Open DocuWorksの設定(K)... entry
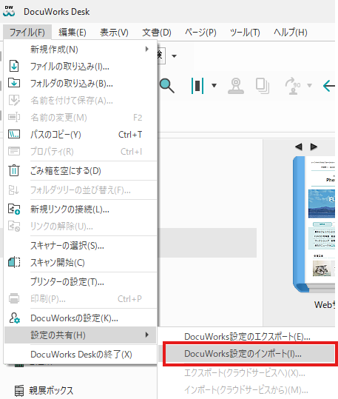The width and height of the screenshot is (338, 399). pyautogui.click(x=81, y=318)
